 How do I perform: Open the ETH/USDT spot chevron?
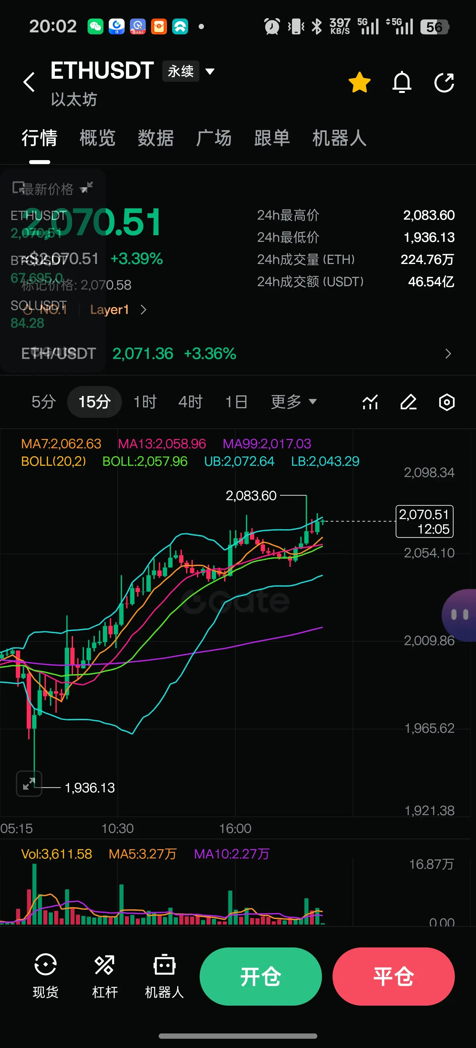[448, 354]
